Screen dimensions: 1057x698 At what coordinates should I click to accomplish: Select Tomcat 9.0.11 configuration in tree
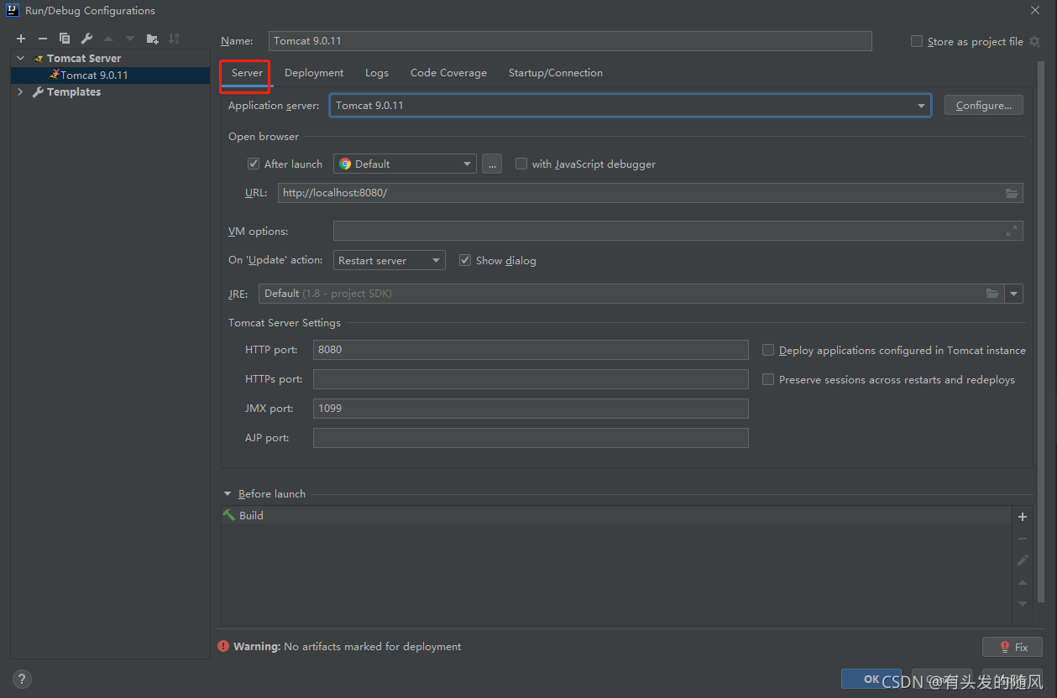110,75
